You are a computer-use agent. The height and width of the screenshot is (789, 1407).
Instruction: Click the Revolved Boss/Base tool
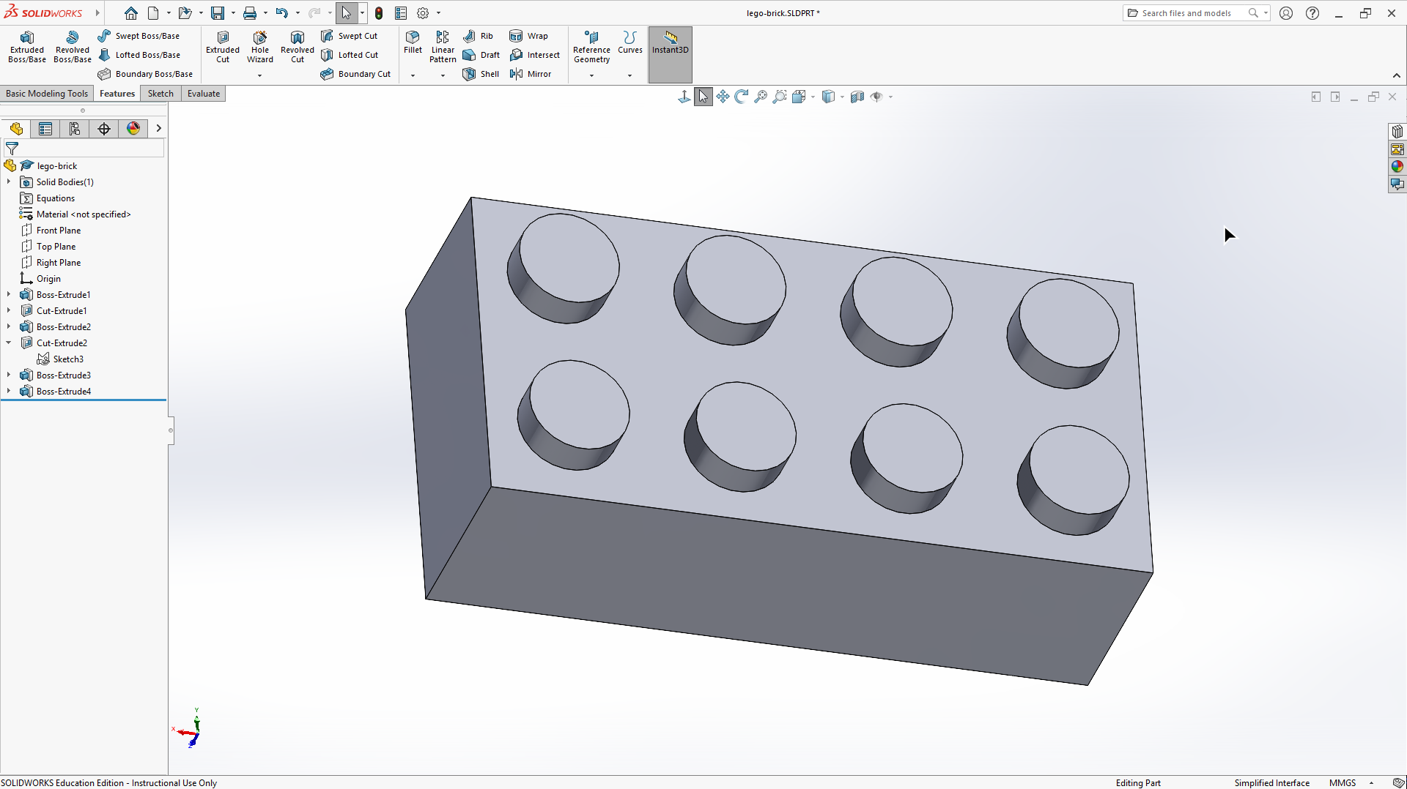pos(72,47)
